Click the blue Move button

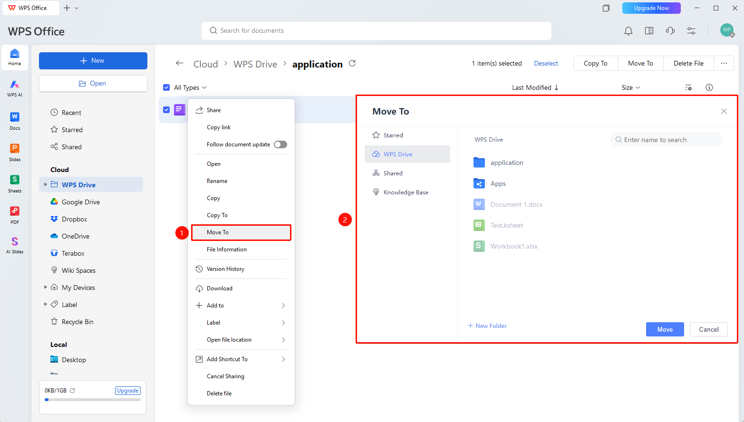pyautogui.click(x=665, y=329)
